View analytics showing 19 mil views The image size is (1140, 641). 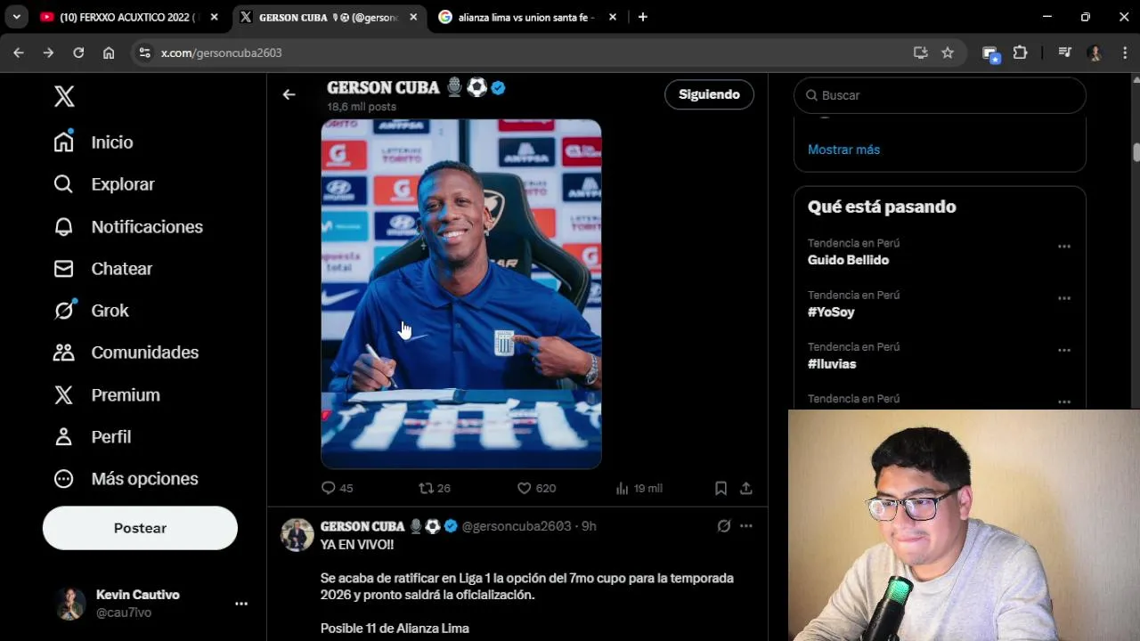tap(639, 488)
